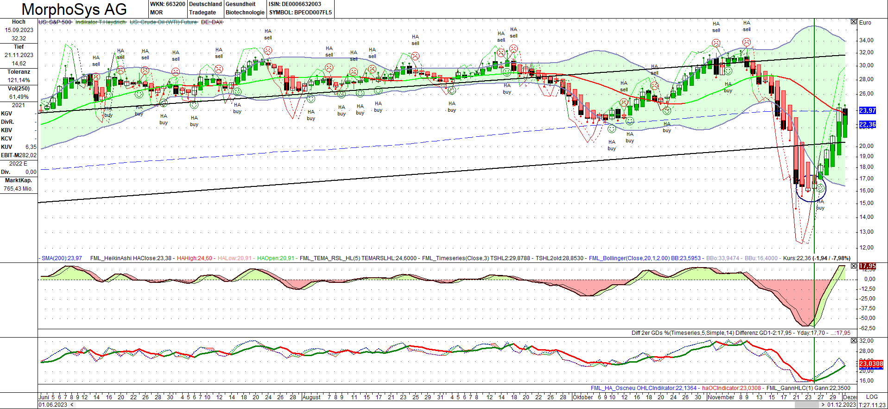Screen dimensions: 888x409
Task: Click the MOR ticker label
Action: (x=157, y=13)
